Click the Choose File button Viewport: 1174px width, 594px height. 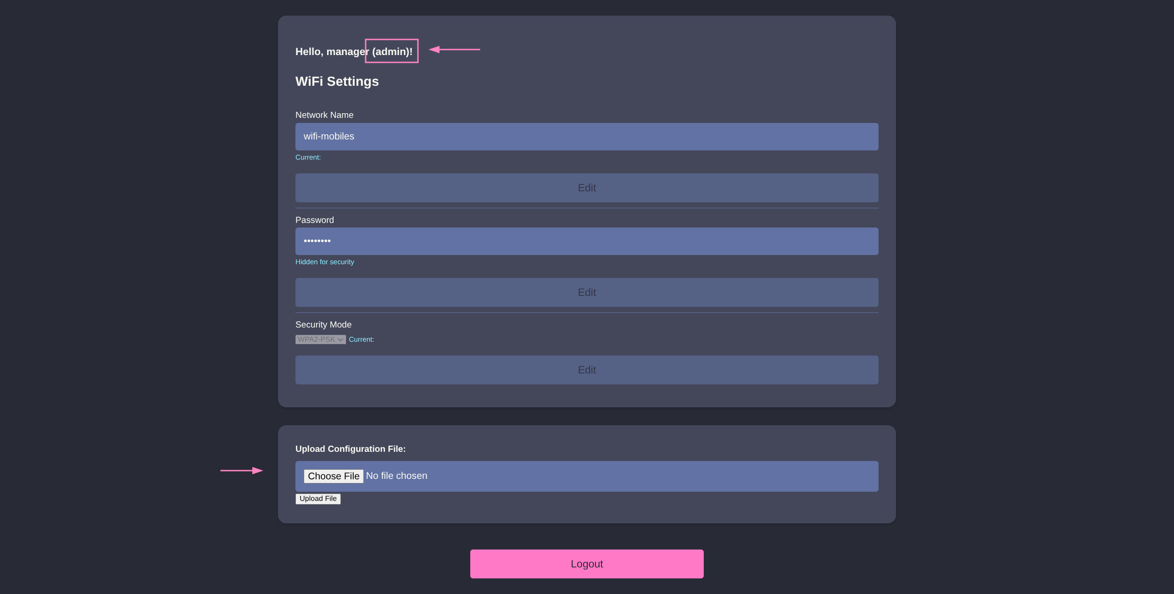point(334,476)
